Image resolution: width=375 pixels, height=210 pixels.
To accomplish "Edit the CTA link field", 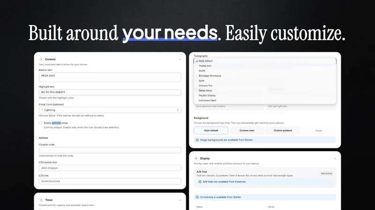I will [110, 181].
